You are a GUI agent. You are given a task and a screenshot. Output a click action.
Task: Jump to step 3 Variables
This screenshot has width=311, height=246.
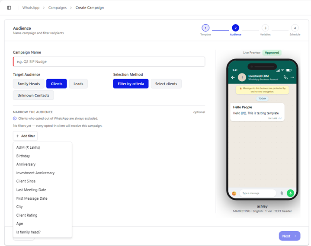pyautogui.click(x=265, y=28)
